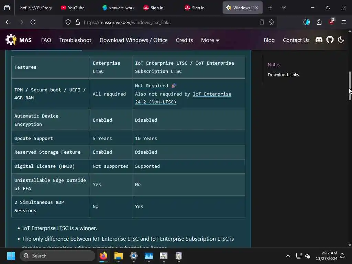Open File Explorer from the taskbar
This screenshot has width=352, height=264.
coord(119,256)
